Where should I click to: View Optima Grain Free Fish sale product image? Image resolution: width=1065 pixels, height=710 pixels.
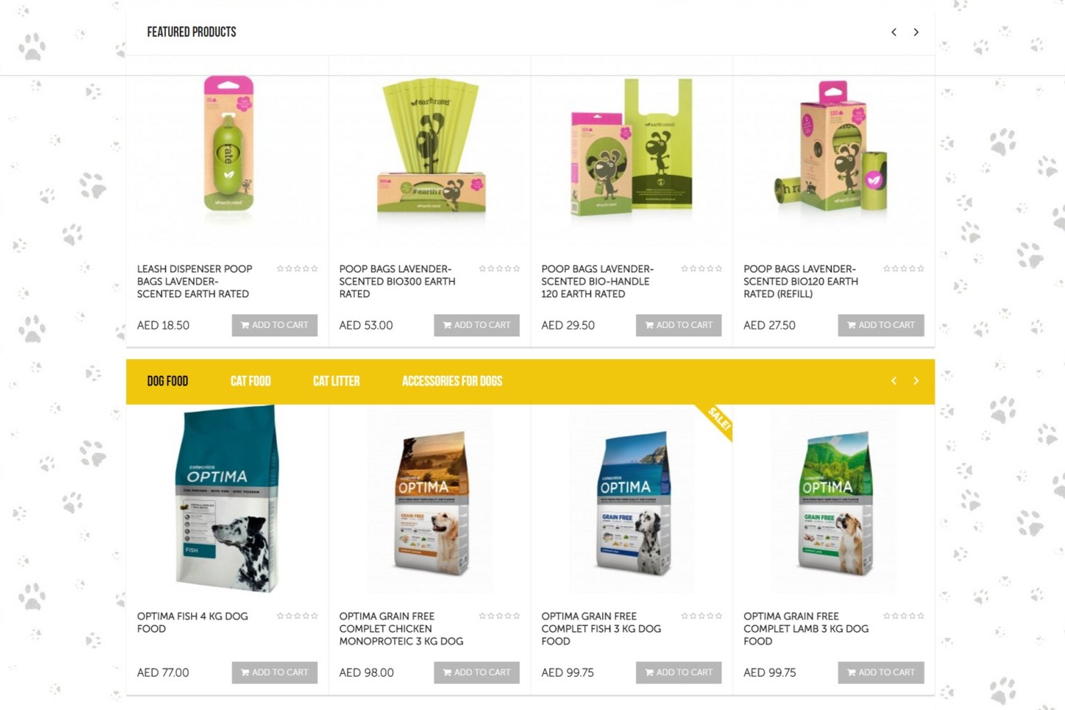pos(632,501)
